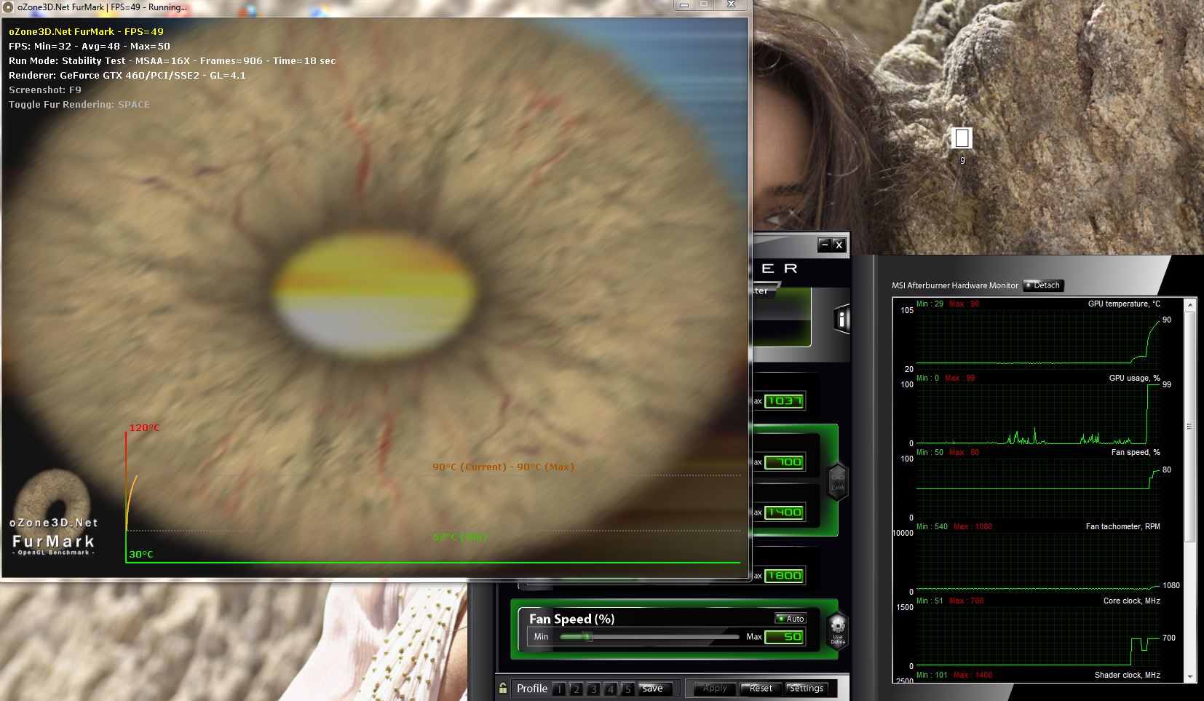Click the 'Renderer: GeForce GTX 460' line
Viewport: 1204px width, 701px height.
tap(127, 75)
